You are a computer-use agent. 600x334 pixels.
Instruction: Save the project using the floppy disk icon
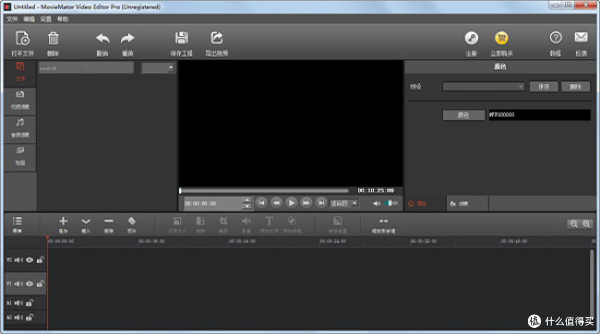[x=181, y=38]
